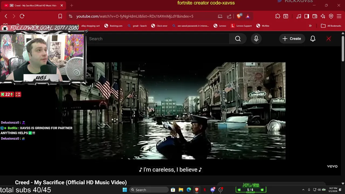345x194 pixels.
Task: Open the Lenovo bookmark
Action: click(x=220, y=26)
